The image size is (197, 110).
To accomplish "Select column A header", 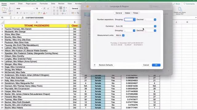I will 37,22.
